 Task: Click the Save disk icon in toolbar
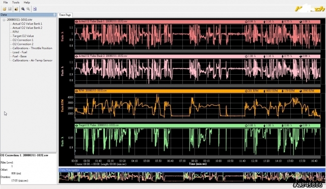(x=10, y=9)
